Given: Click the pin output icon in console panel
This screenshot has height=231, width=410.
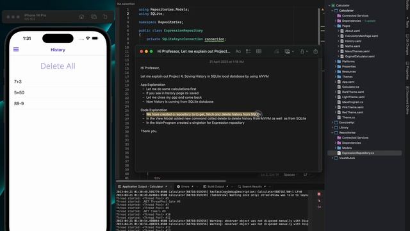Looking at the screenshot, I should [319, 207].
